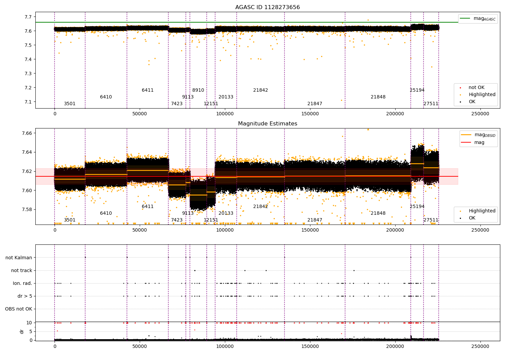Click OBSID label 8910 in the top plot
505x354 pixels.
pos(198,90)
